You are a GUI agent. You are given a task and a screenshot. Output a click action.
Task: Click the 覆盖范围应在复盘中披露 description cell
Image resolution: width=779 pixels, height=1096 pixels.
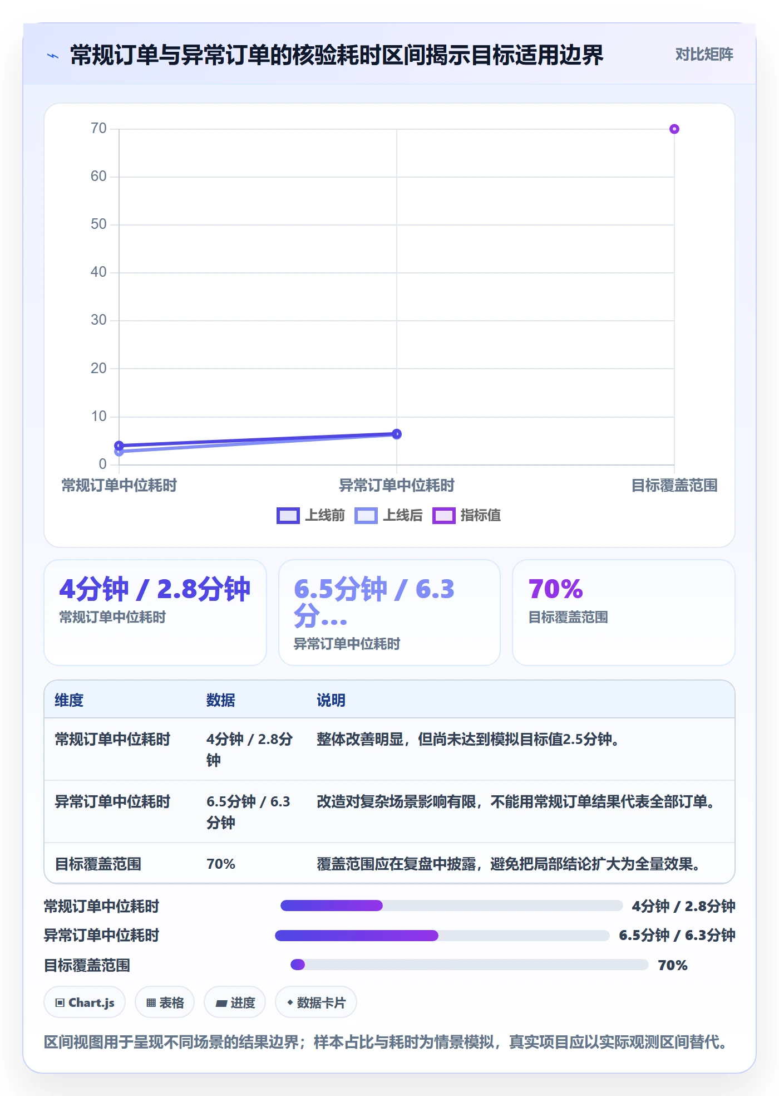point(510,864)
